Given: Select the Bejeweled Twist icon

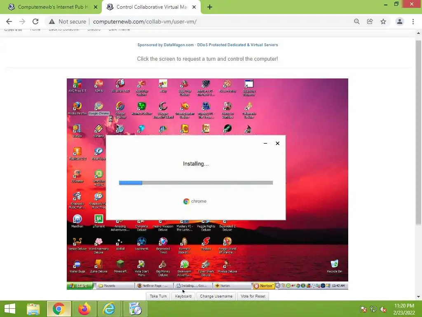Looking at the screenshot, I should click(163, 246).
